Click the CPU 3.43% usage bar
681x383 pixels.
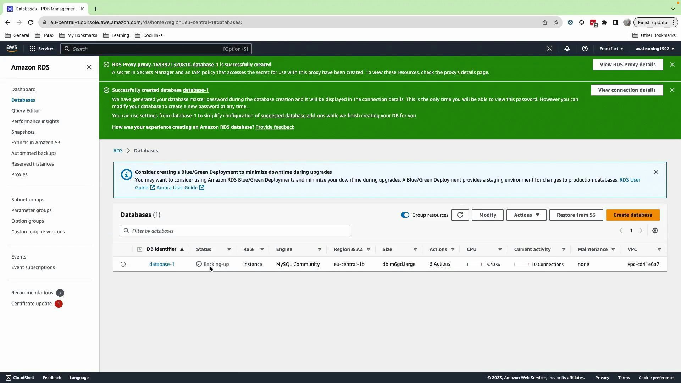click(x=476, y=264)
